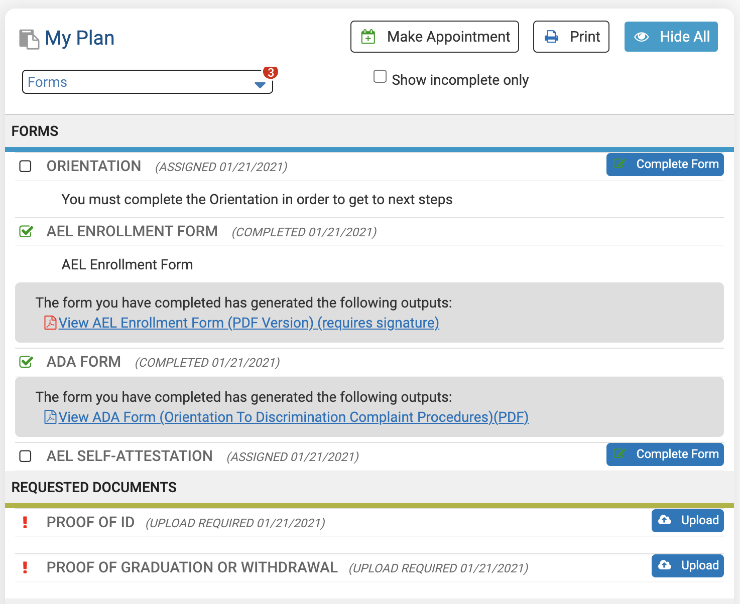Click the FORMS section header

tap(35, 131)
